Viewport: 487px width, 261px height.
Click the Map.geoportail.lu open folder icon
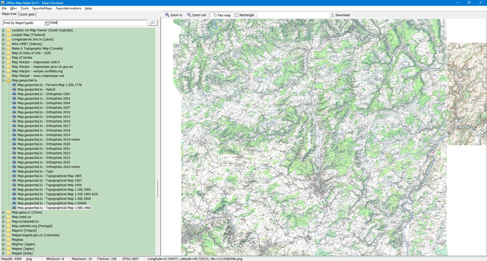point(8,81)
